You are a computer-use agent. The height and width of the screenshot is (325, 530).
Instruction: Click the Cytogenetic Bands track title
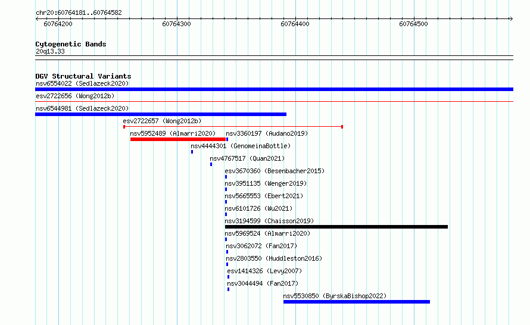(71, 44)
